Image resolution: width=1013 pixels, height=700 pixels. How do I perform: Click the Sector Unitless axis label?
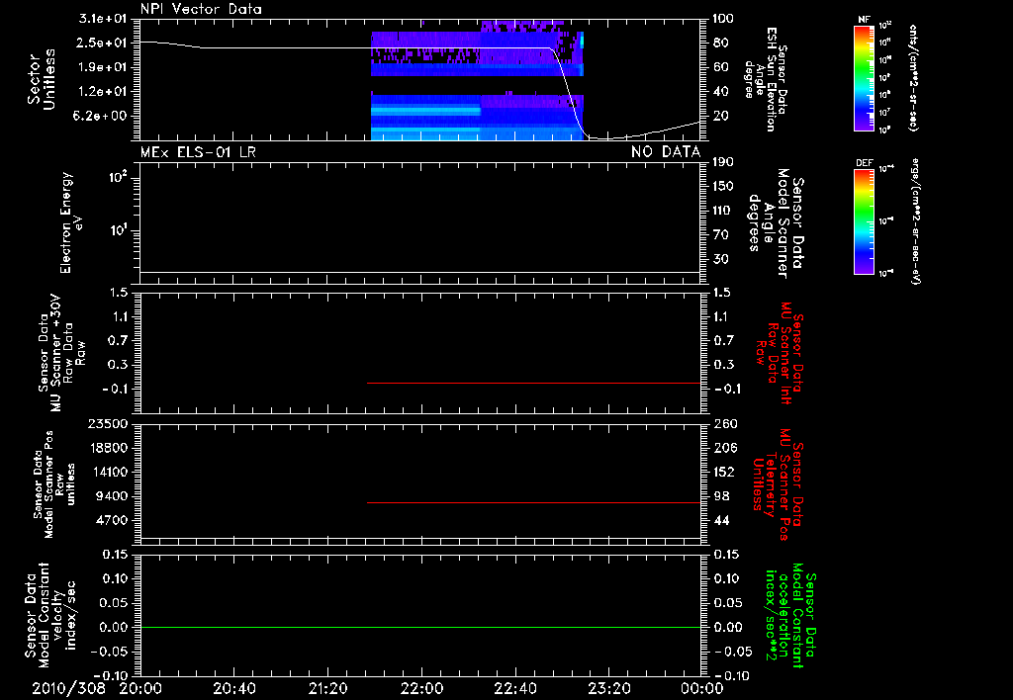pos(42,79)
